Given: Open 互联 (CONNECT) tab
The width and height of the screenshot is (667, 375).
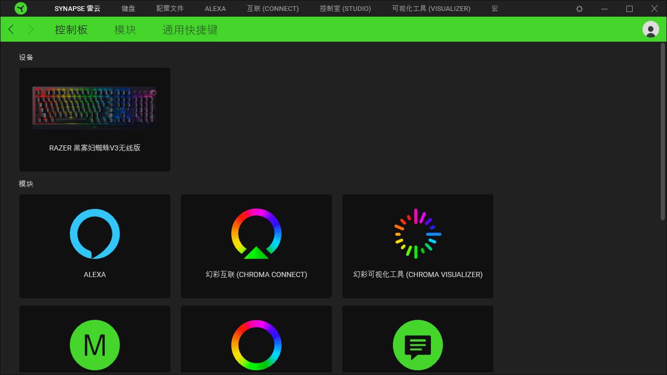Looking at the screenshot, I should point(273,9).
